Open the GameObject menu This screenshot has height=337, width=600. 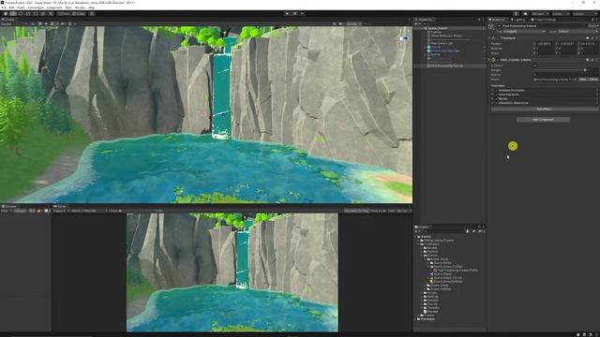(36, 7)
